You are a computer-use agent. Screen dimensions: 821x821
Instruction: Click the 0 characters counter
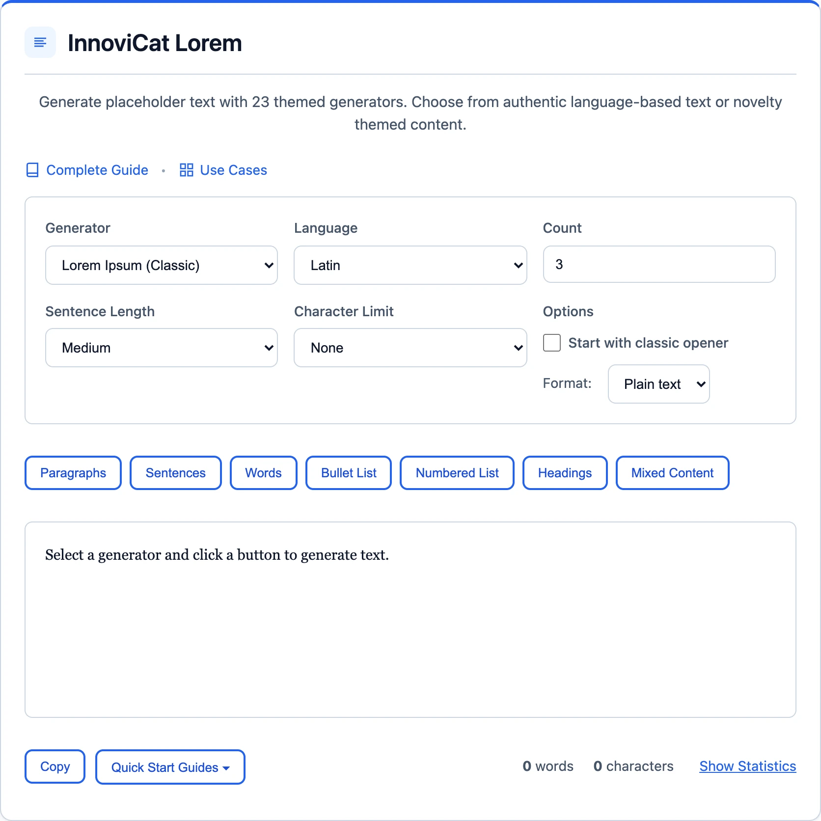pyautogui.click(x=633, y=766)
